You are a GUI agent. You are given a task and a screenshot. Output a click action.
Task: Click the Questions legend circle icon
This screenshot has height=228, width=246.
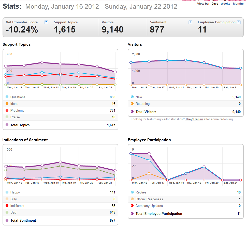click(7, 97)
